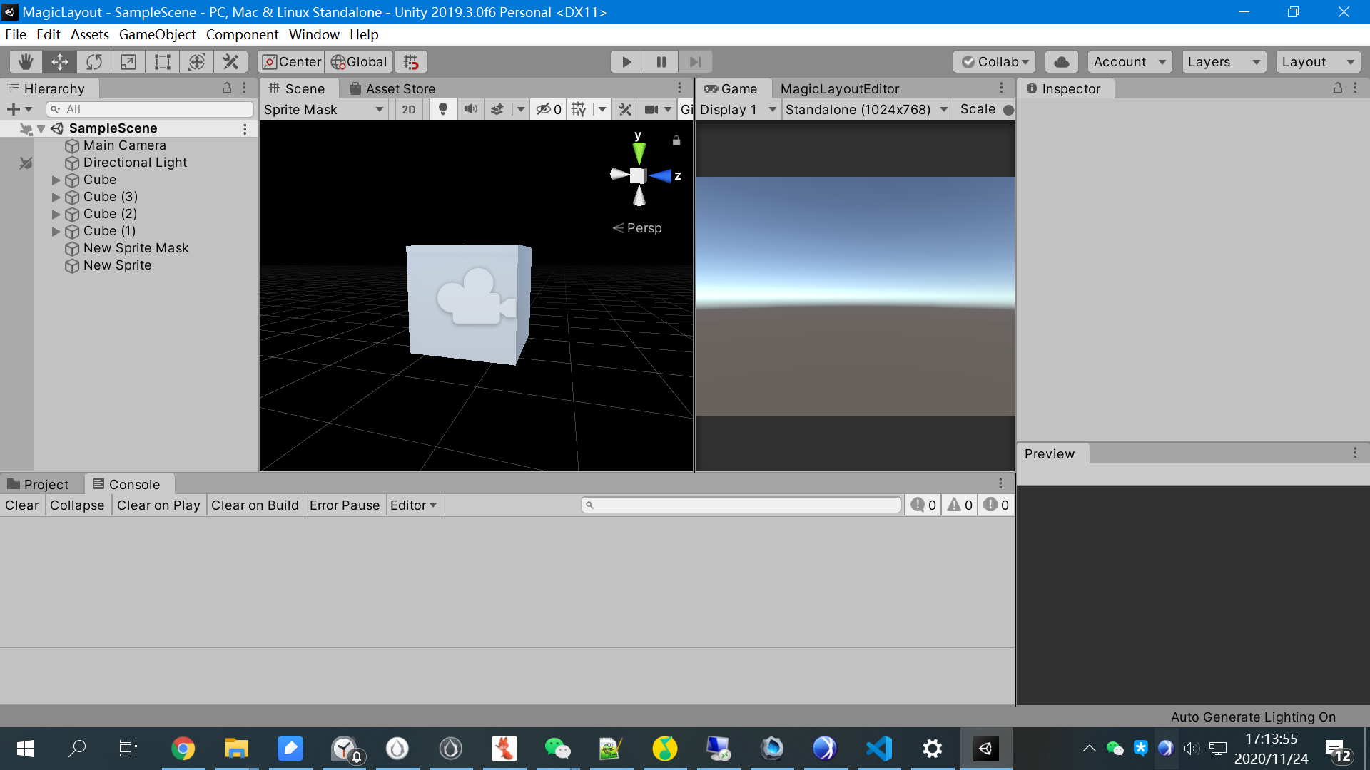Click Collab button
1370x770 pixels.
995,62
